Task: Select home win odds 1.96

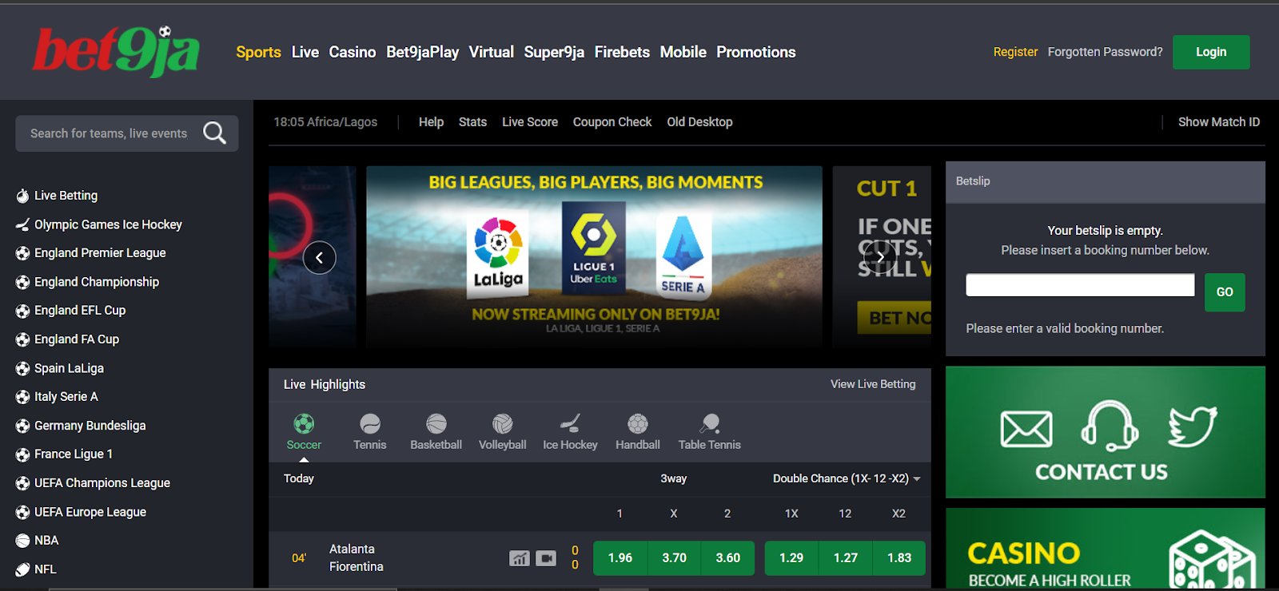Action: coord(620,558)
